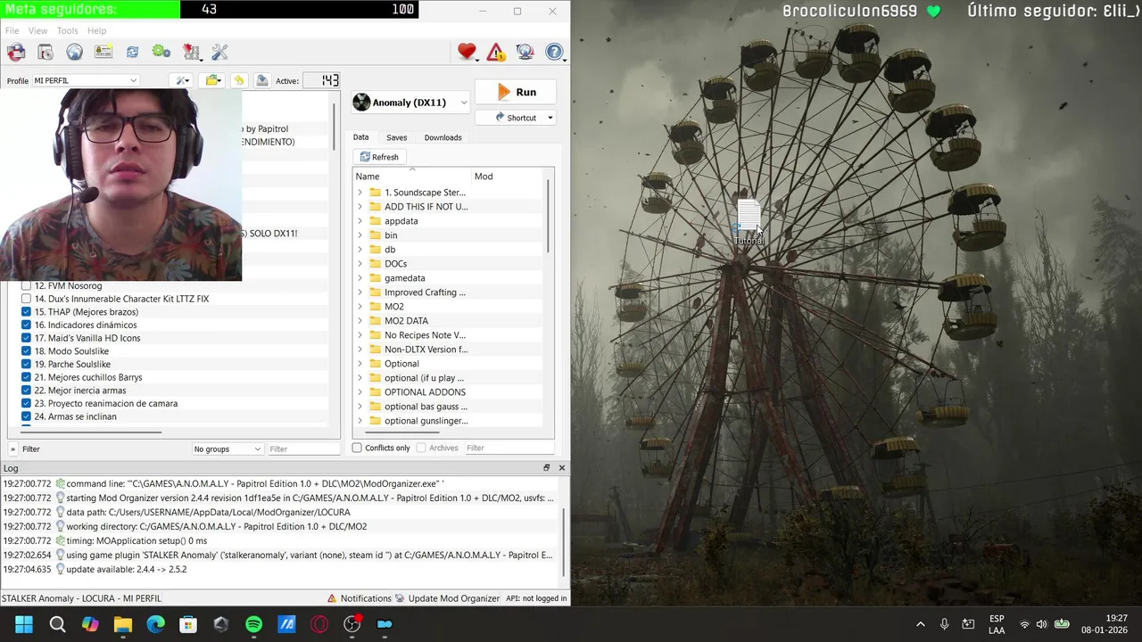Uncheck 24. Armas se inclinan
The image size is (1142, 642).
click(26, 416)
